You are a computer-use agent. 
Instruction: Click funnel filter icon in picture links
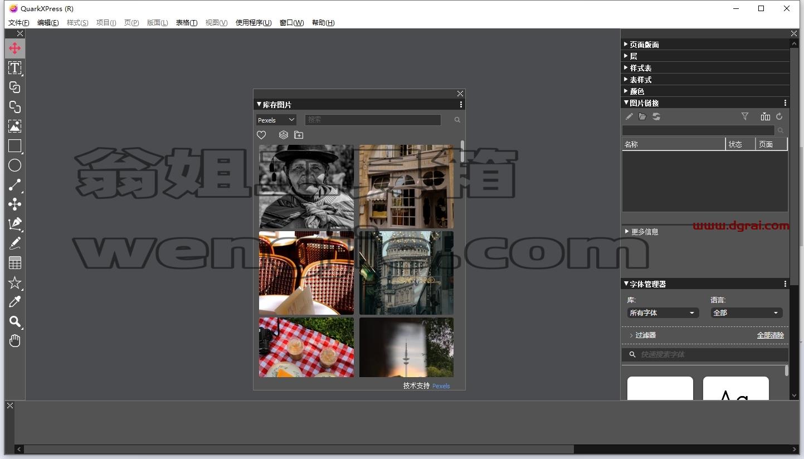[x=745, y=116]
